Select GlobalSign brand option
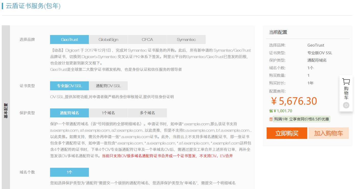 (108, 40)
